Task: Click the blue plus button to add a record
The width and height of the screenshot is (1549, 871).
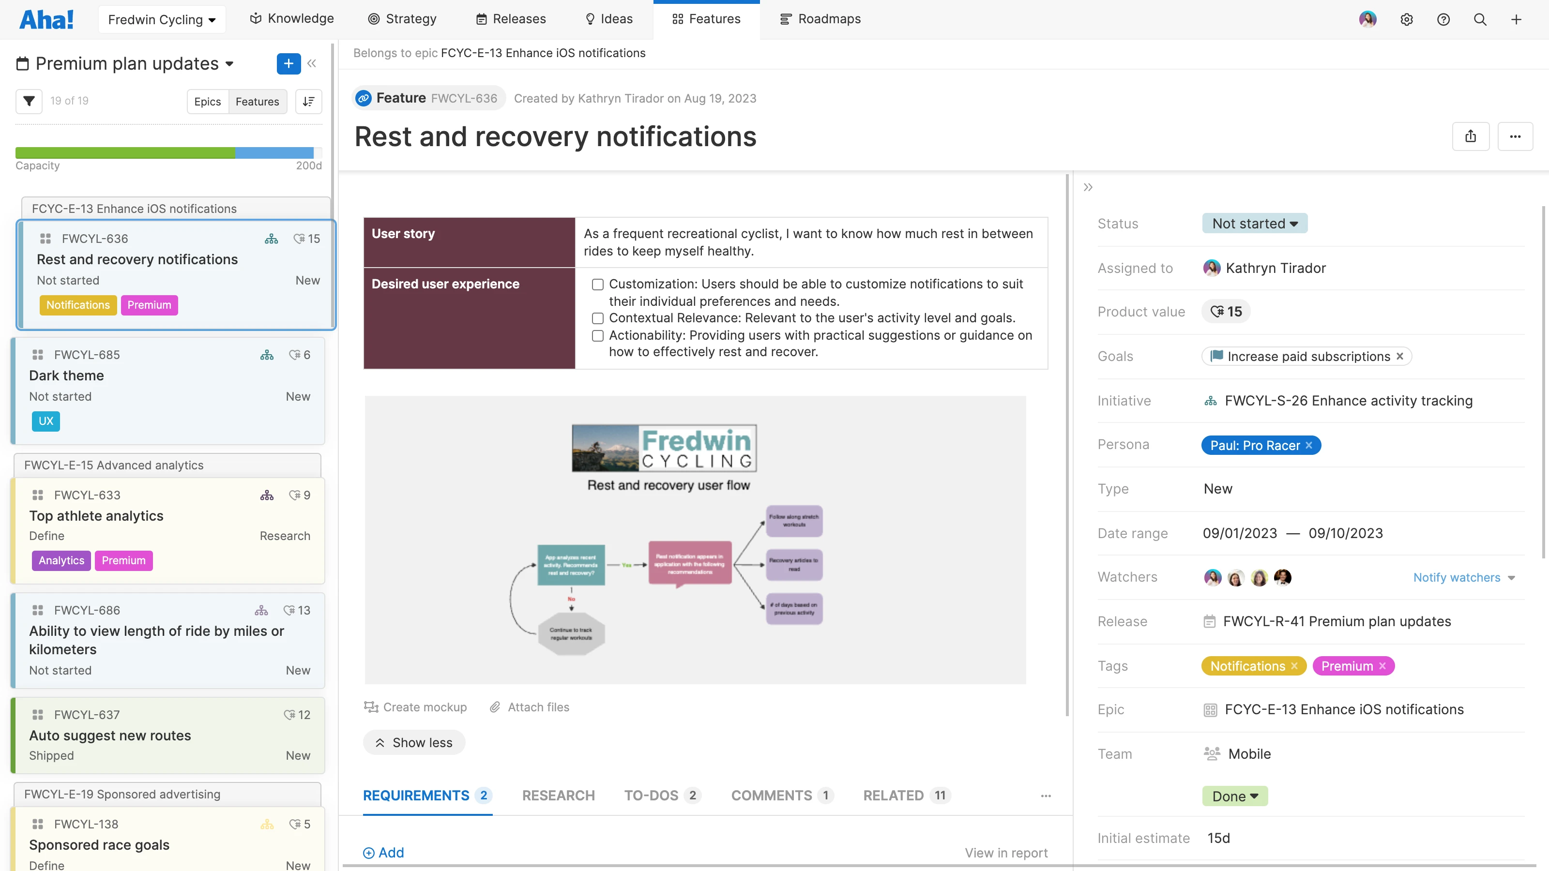Action: click(x=288, y=63)
